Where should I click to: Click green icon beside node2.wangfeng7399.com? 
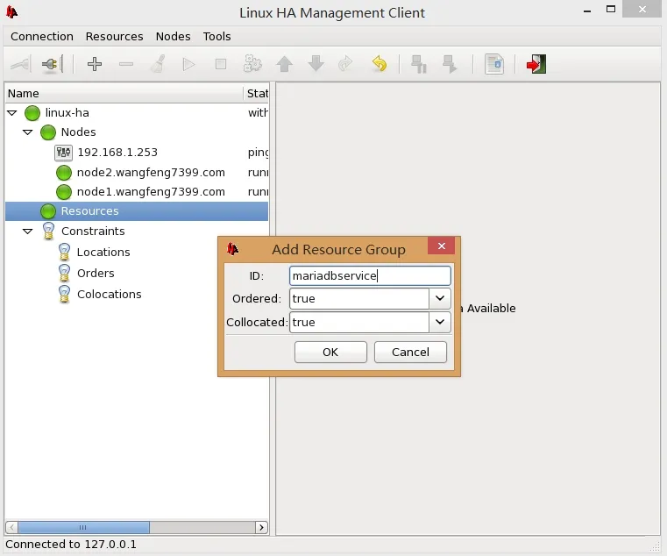pyautogui.click(x=64, y=173)
